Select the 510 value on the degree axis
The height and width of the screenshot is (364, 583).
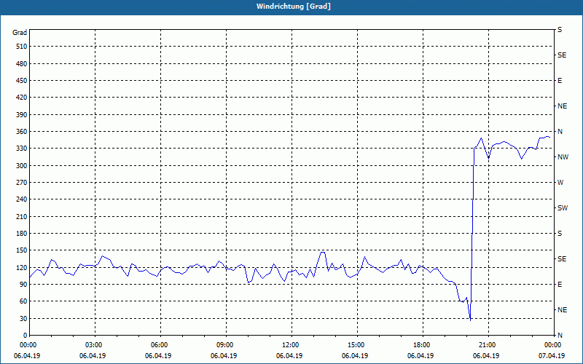pos(22,47)
